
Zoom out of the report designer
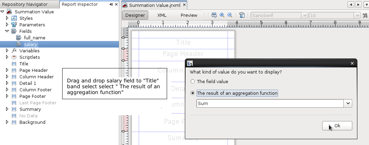pyautogui.click(x=230, y=15)
